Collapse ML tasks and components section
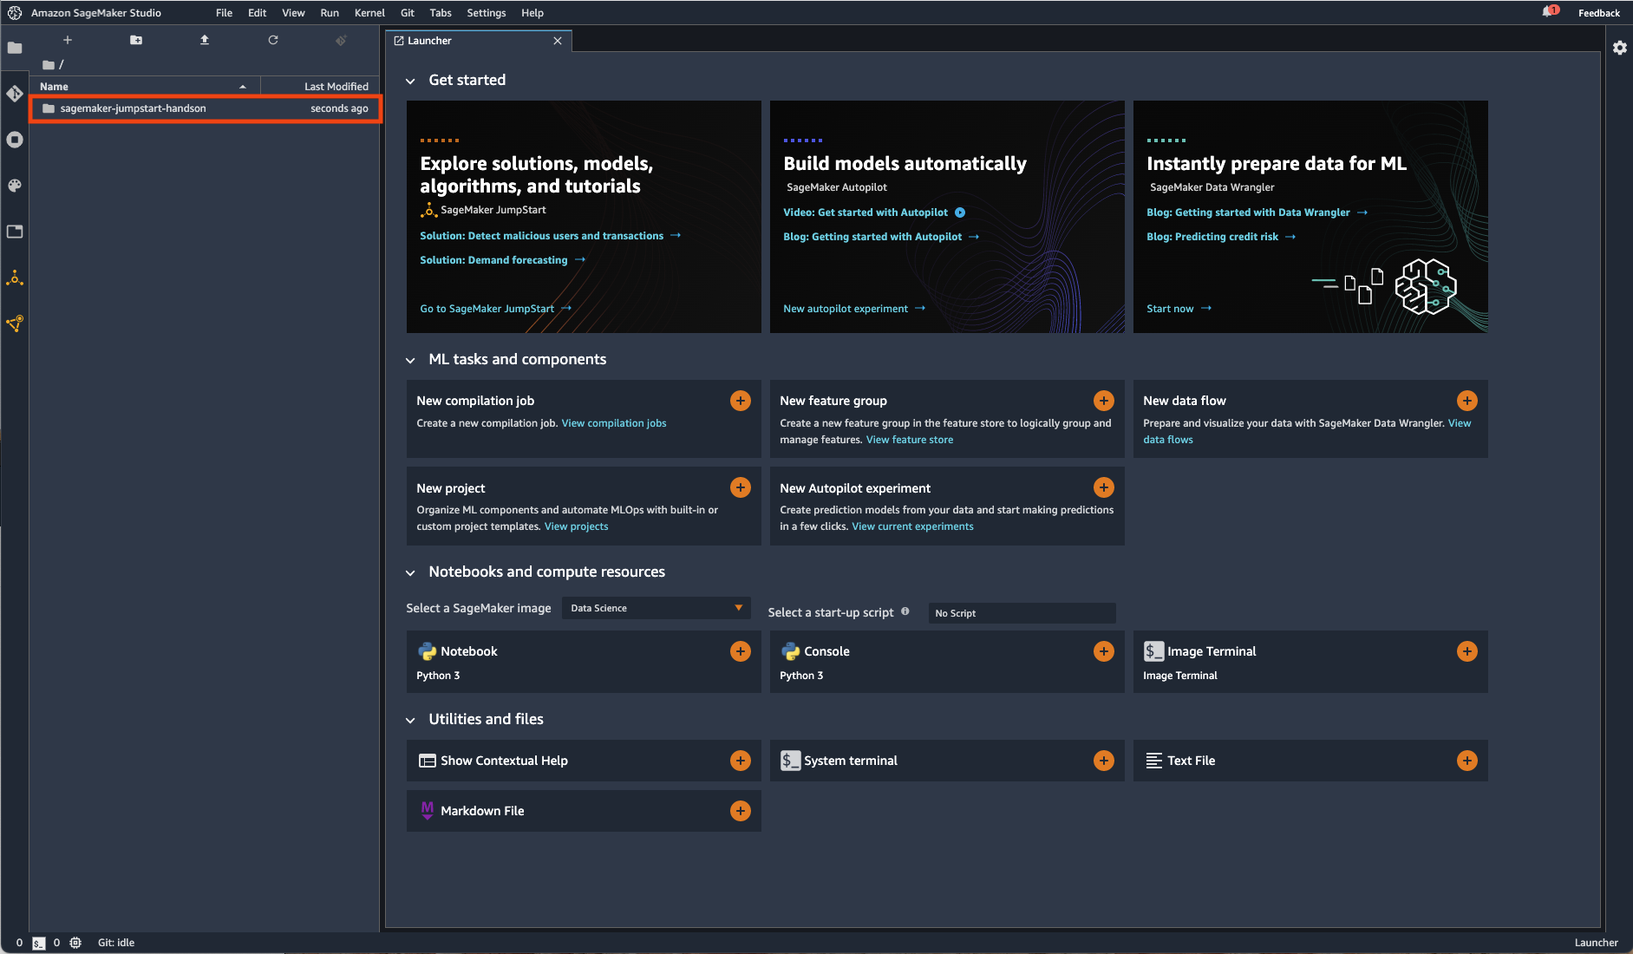Screen dimensions: 1633x954 click(x=410, y=360)
